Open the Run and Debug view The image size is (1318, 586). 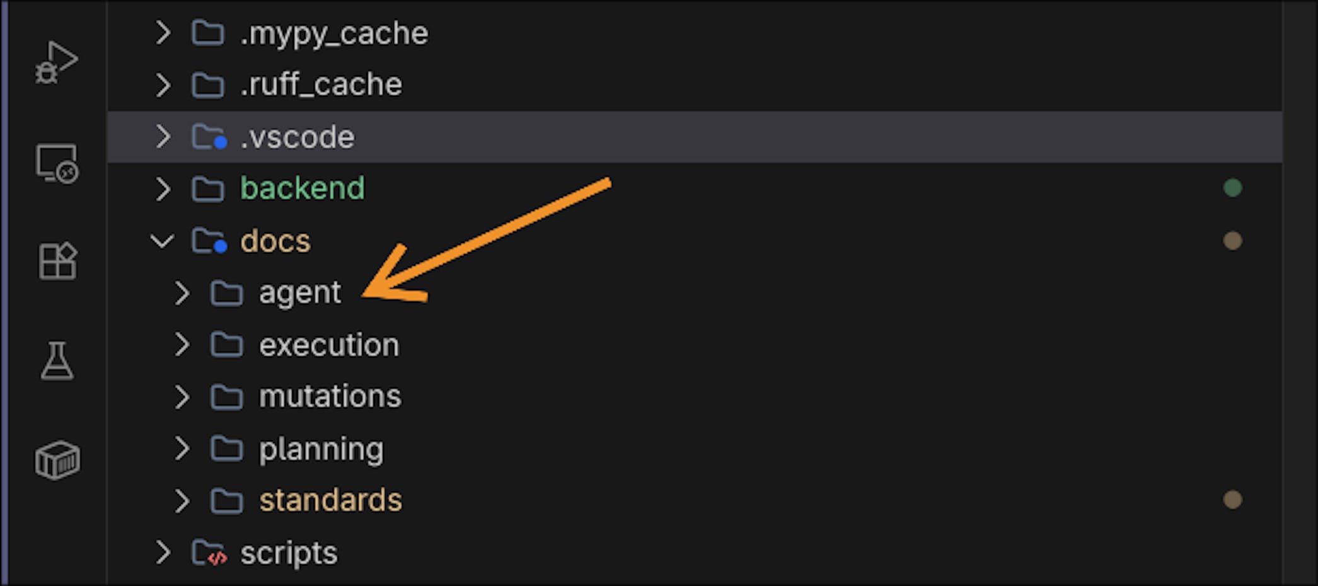(x=56, y=63)
